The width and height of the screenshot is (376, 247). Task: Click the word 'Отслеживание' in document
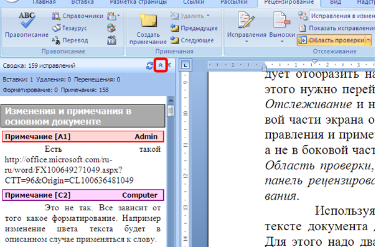(x=308, y=105)
